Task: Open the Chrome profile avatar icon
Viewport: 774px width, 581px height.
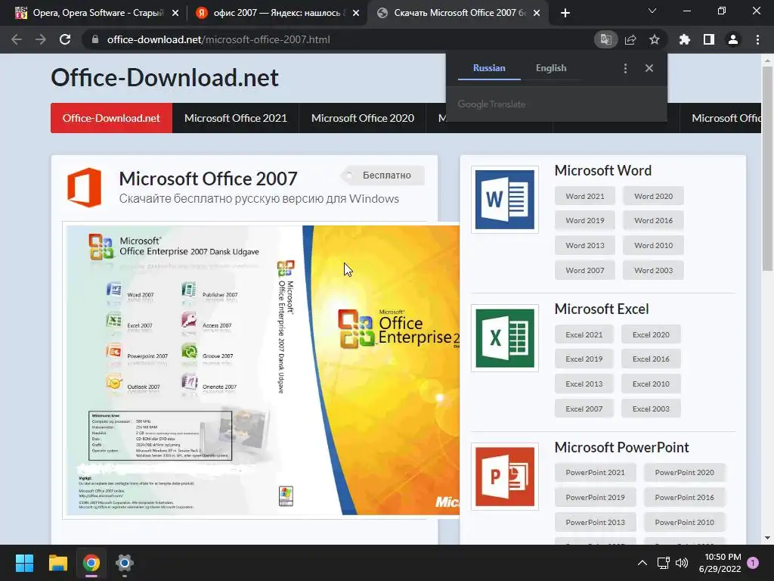Action: 733,39
